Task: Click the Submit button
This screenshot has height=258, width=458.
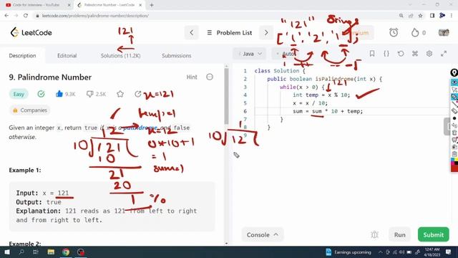Action: click(433, 234)
